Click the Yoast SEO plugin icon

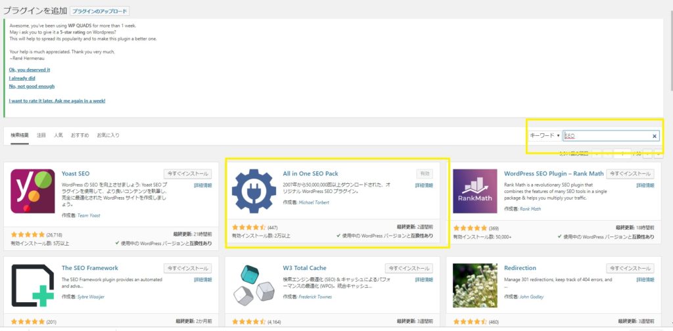coord(33,191)
